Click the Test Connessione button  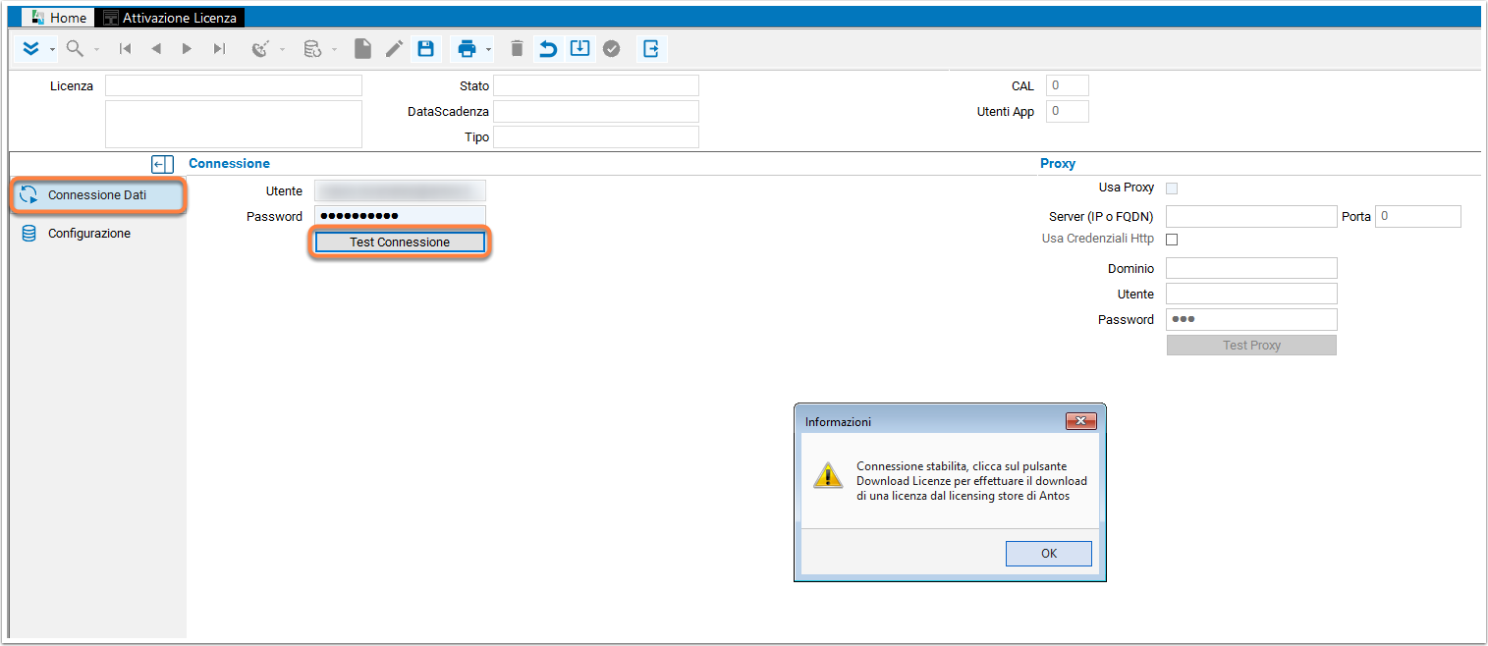[400, 242]
